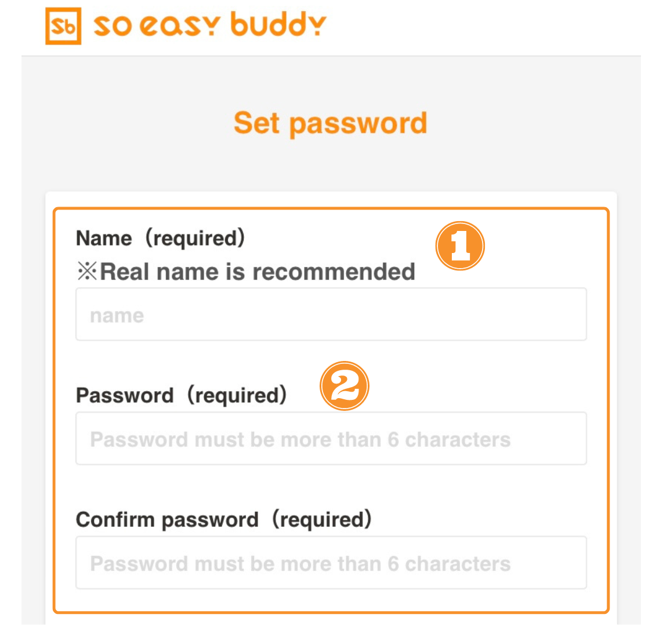Click the Password (required) label

tap(182, 395)
